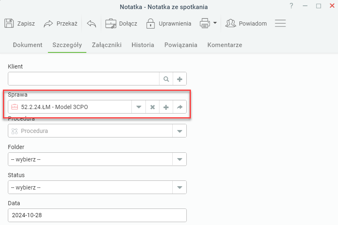The width and height of the screenshot is (338, 225).
Task: Open Uprawnienia permissions padlock button
Action: 169,23
